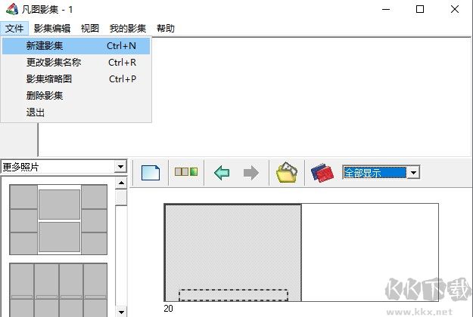Expand the 全部显示 dropdown arrow

tap(413, 173)
